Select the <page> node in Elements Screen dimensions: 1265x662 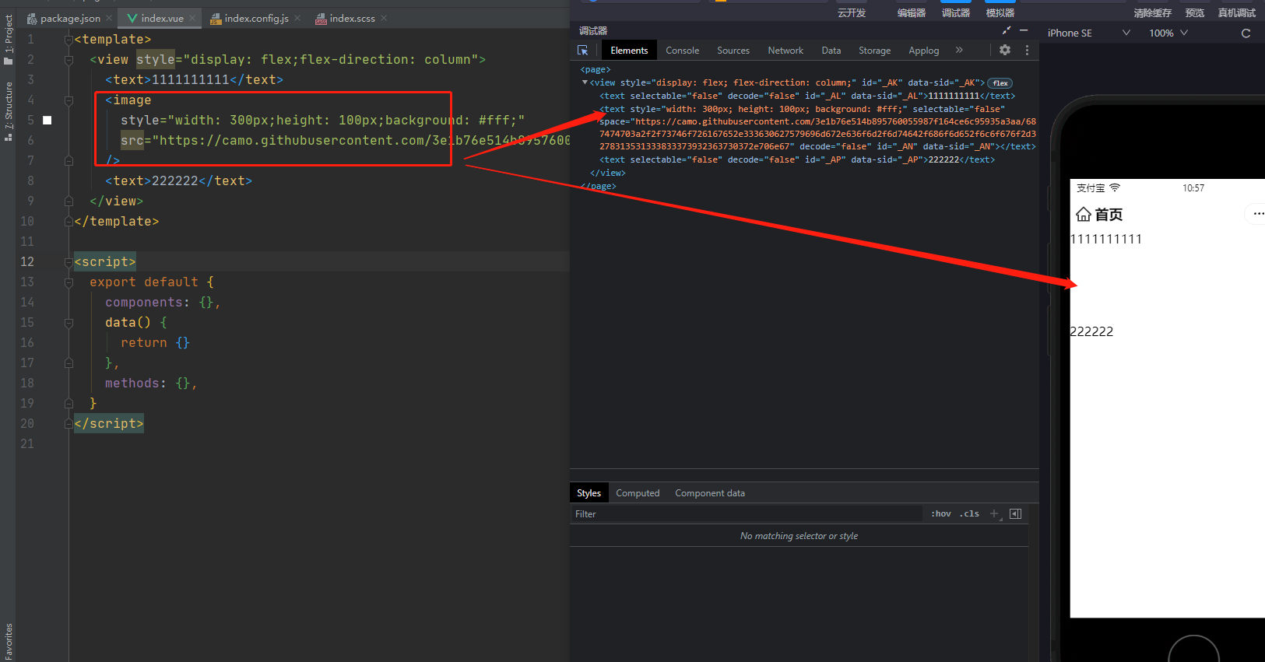(x=596, y=69)
